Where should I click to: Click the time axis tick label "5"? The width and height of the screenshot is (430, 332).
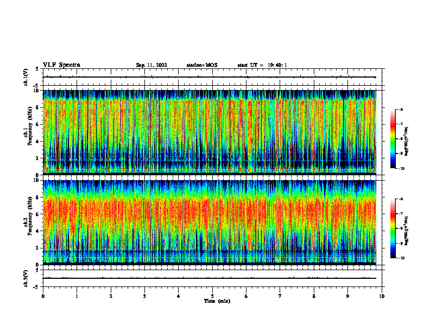pos(212,296)
